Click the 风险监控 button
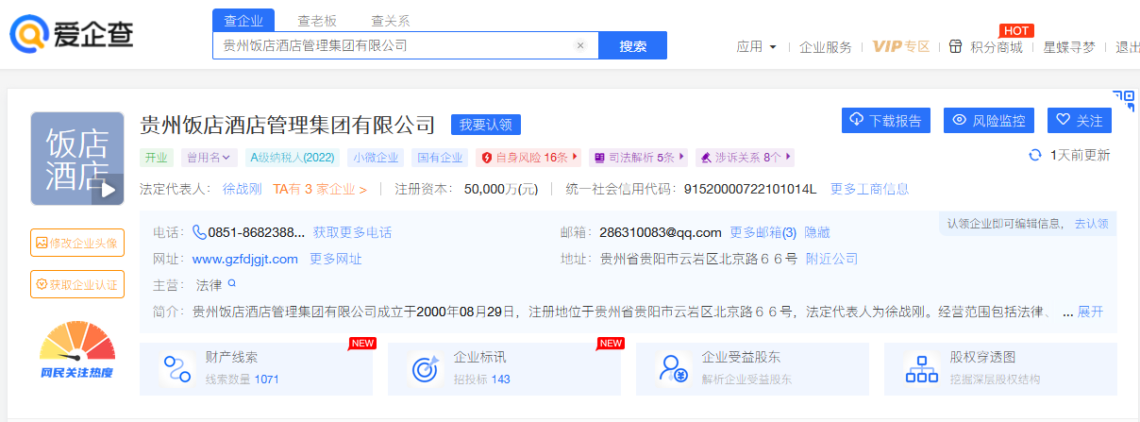This screenshot has height=422, width=1140. 989,120
